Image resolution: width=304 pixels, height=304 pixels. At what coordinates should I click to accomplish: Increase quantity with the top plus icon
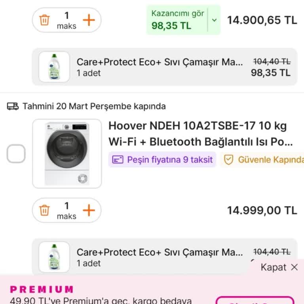[x=89, y=20]
